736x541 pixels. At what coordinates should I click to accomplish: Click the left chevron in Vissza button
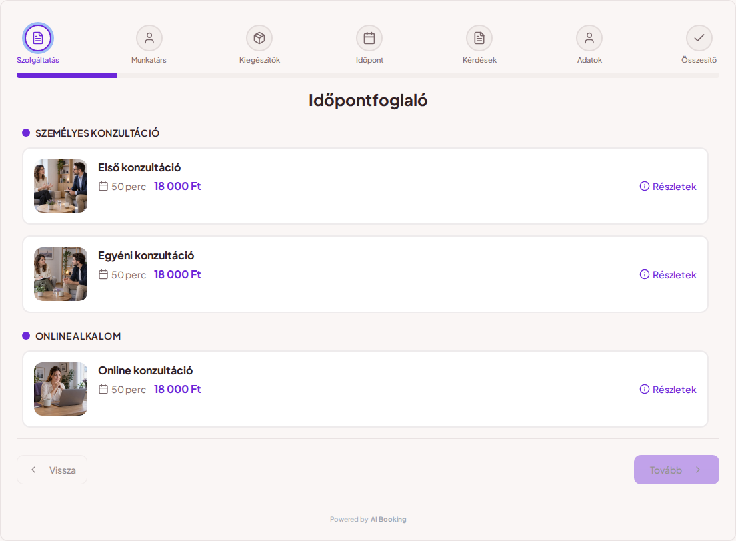tap(33, 470)
